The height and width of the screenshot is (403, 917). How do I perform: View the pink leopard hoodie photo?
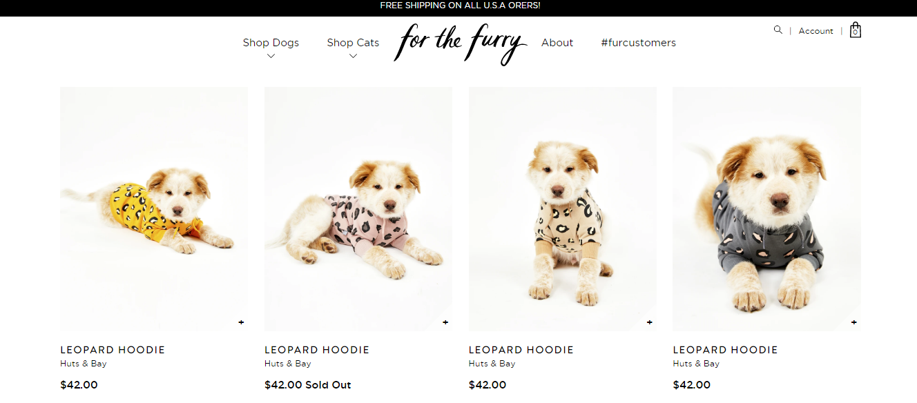tap(358, 207)
